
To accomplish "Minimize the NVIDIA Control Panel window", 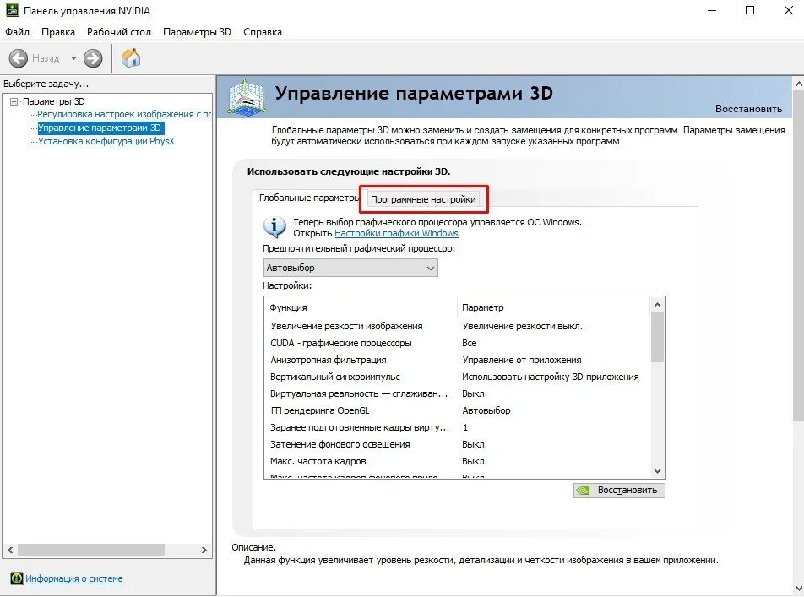I will click(712, 10).
